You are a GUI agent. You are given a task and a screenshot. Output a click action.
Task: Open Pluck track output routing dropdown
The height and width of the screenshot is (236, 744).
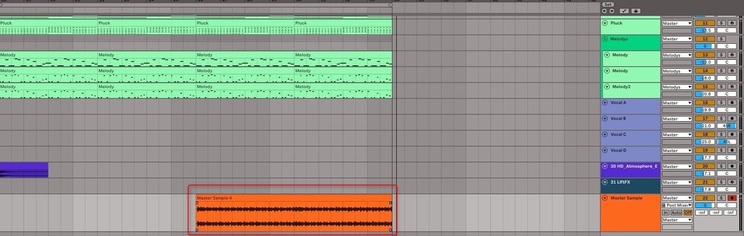point(677,23)
